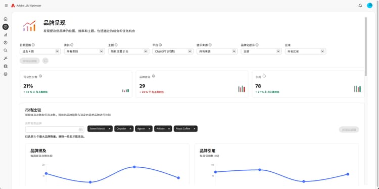Click the 21% visibility score value
The width and height of the screenshot is (379, 189).
[28, 86]
